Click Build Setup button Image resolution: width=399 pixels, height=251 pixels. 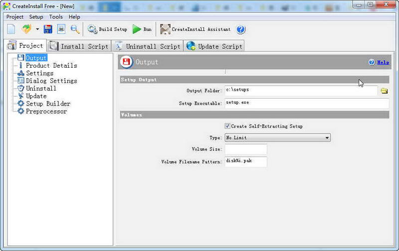pos(107,29)
